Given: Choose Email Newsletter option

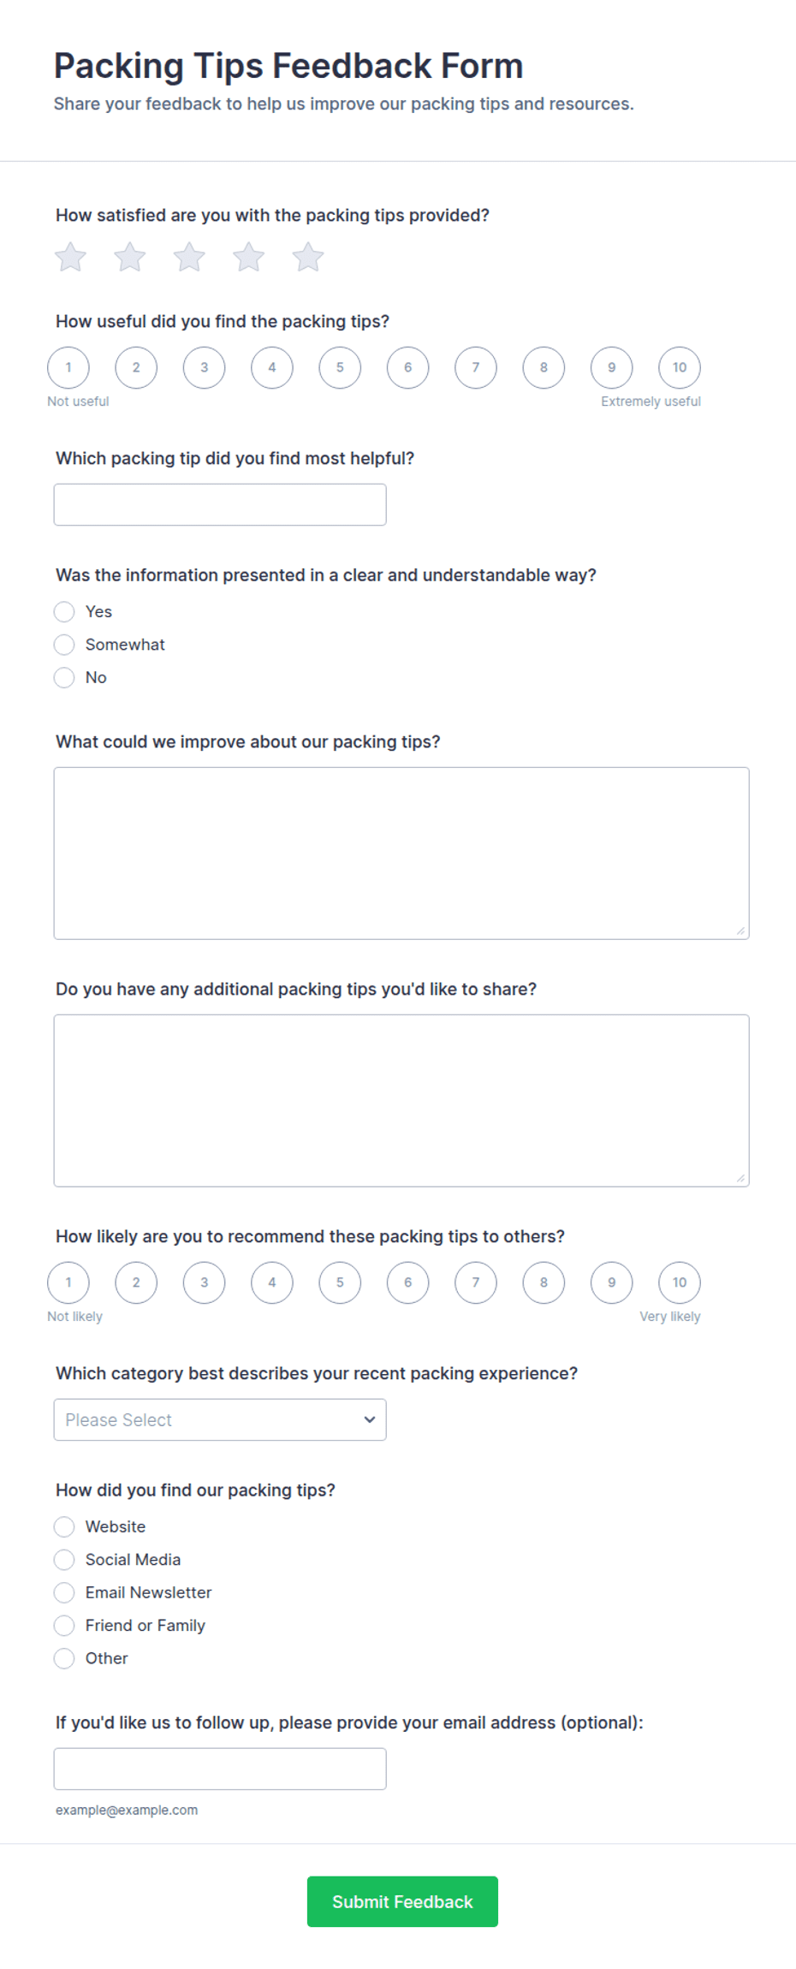Looking at the screenshot, I should click(64, 1592).
